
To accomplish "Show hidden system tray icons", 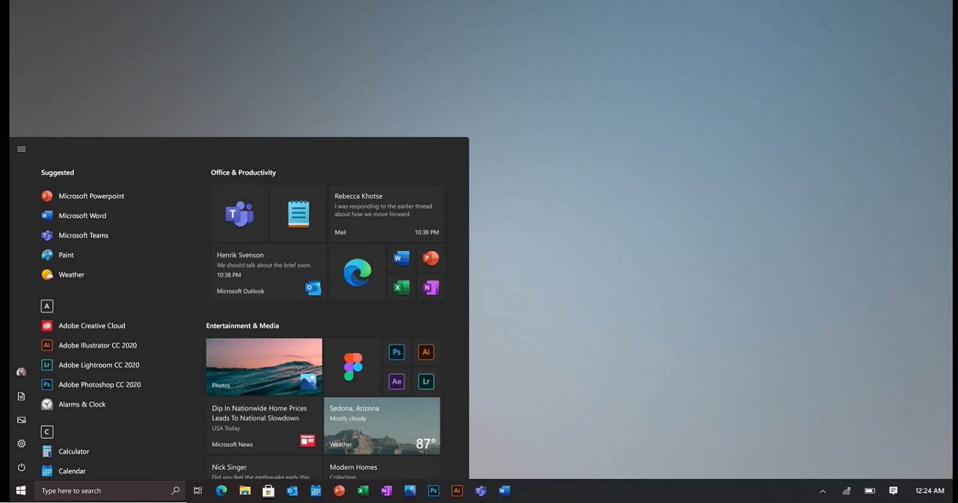I will (823, 491).
